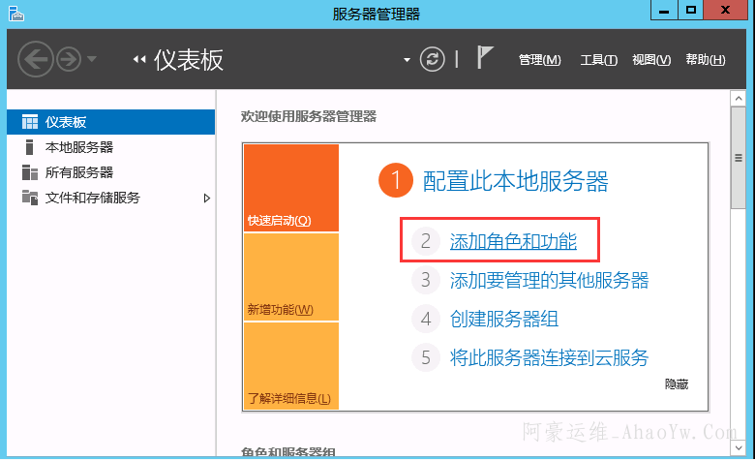Open the 工具(T) menu
This screenshot has height=460, width=755.
[598, 60]
